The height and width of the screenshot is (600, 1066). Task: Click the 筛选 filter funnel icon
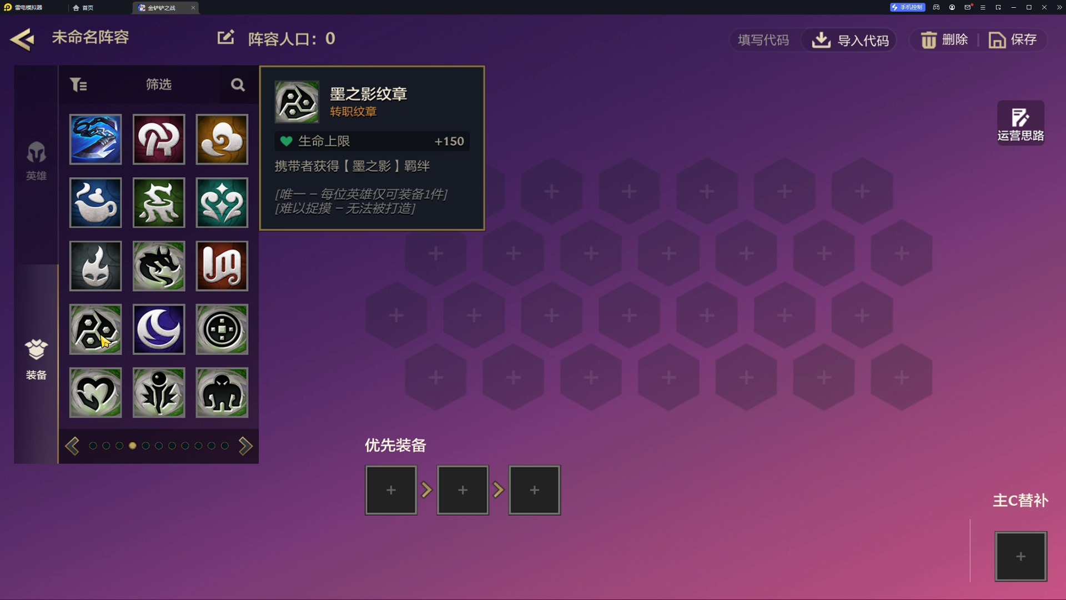tap(79, 84)
